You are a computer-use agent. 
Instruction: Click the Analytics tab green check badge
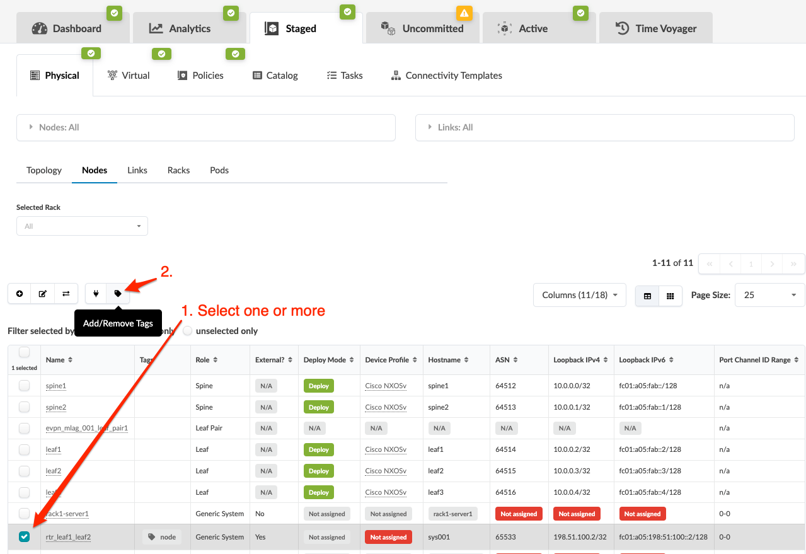(231, 12)
